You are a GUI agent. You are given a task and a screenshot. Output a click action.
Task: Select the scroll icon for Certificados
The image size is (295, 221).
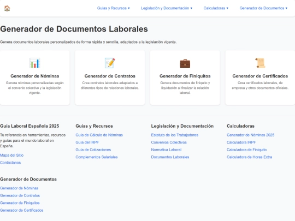tap(260, 63)
